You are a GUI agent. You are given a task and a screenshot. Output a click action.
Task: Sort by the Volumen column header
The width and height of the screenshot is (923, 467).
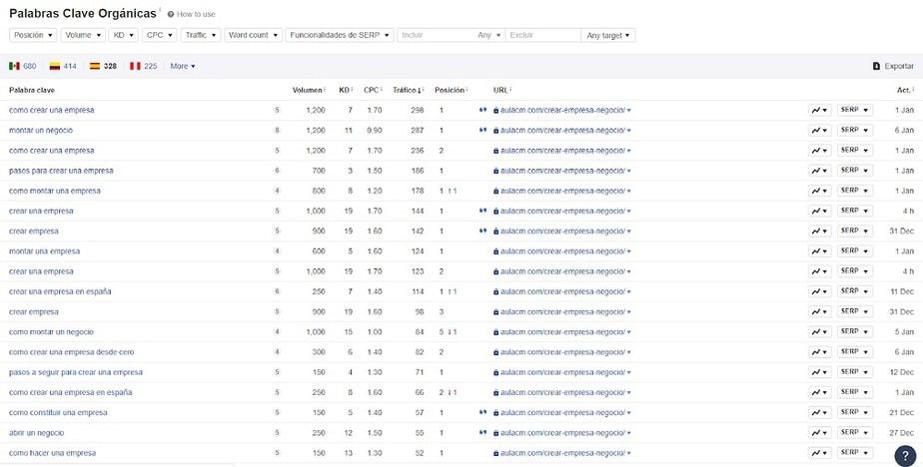click(309, 90)
